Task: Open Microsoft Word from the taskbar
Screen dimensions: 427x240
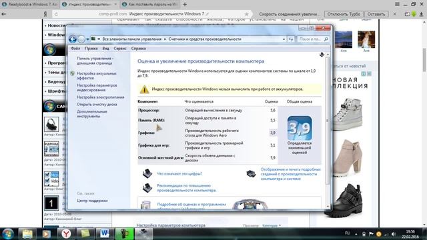Action: coord(105,234)
